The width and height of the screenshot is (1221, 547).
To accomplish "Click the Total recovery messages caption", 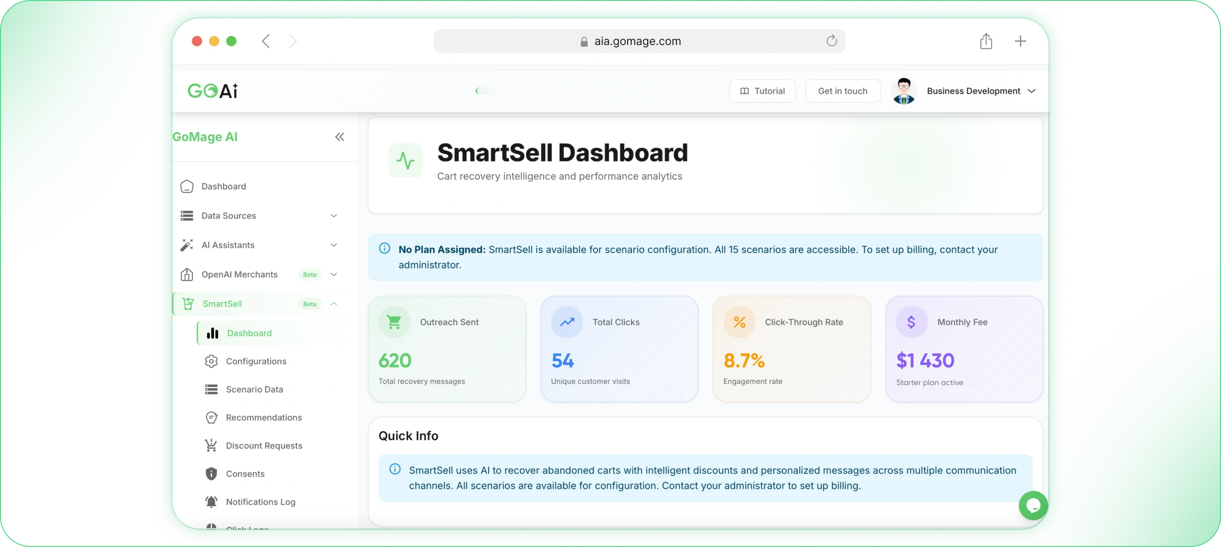I will [422, 381].
